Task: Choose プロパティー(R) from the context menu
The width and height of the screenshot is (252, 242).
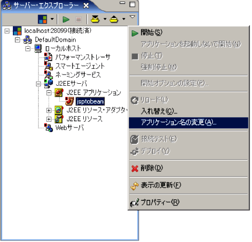Action: click(x=189, y=202)
